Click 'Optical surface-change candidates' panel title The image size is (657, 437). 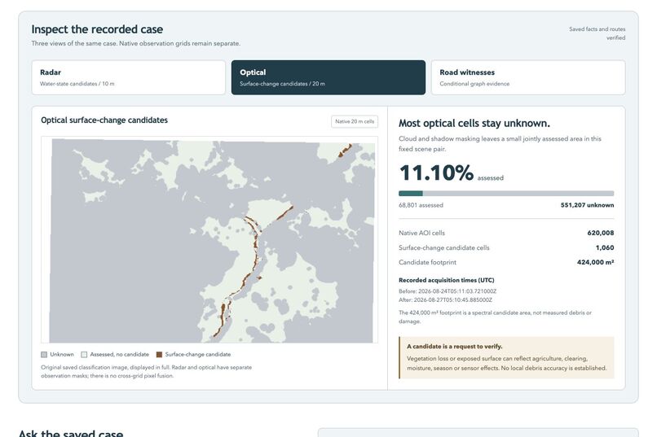[104, 120]
